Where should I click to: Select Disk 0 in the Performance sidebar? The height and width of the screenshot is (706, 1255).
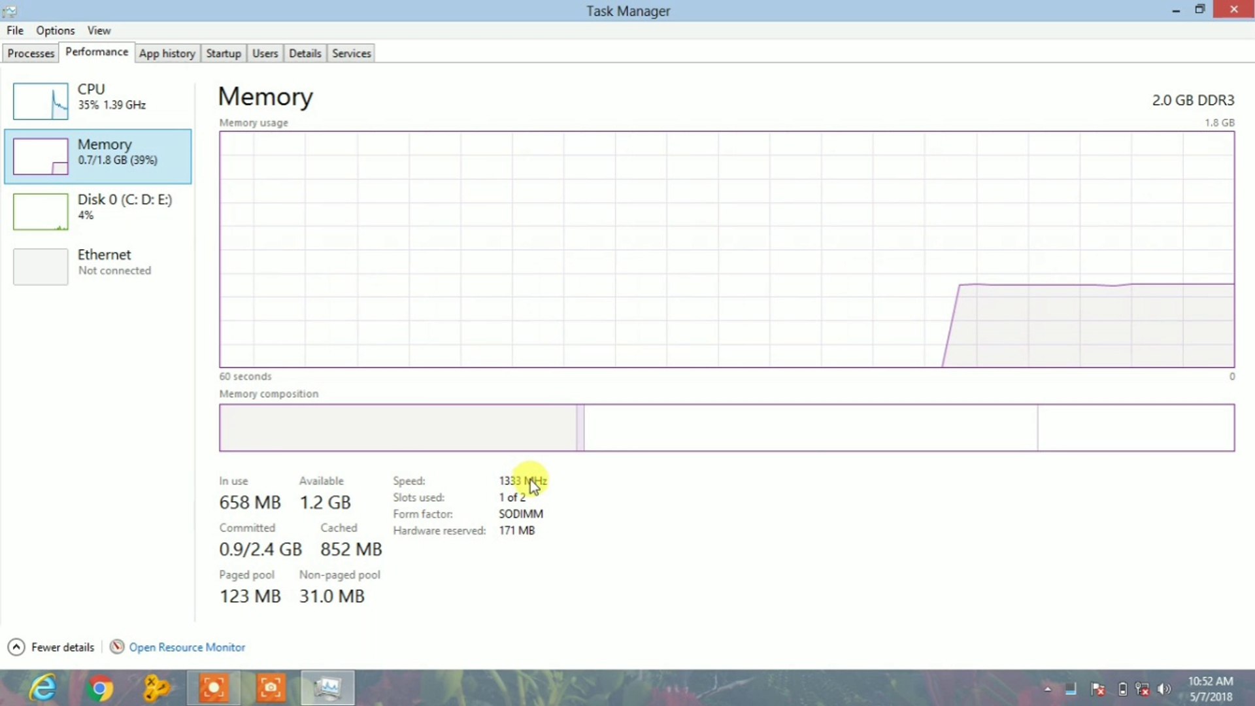98,209
